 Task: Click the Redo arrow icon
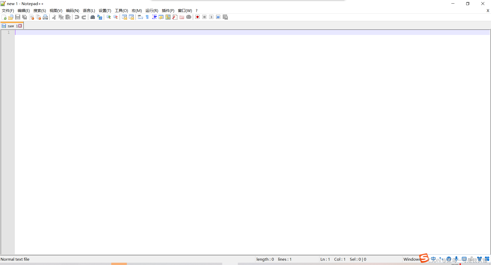tap(84, 17)
